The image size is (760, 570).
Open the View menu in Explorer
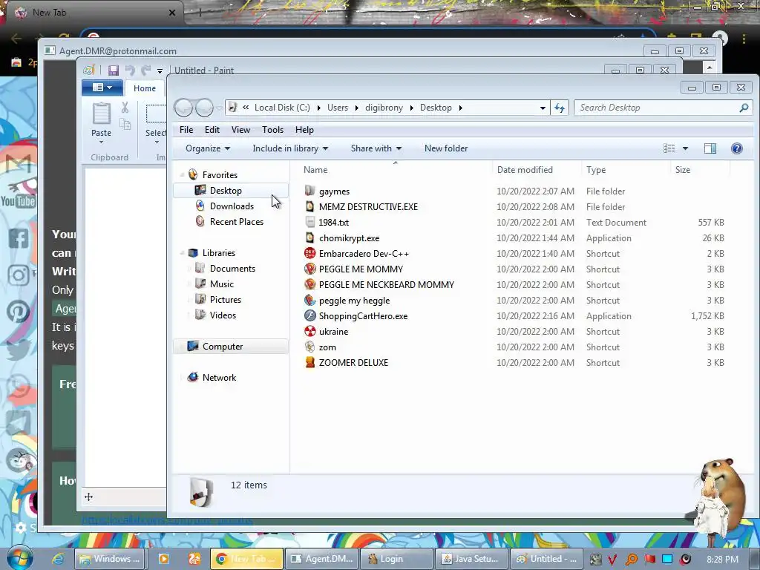tap(240, 129)
